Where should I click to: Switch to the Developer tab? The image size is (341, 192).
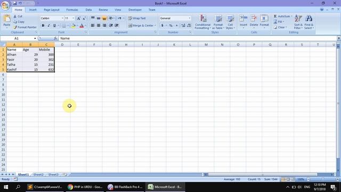coord(135,10)
